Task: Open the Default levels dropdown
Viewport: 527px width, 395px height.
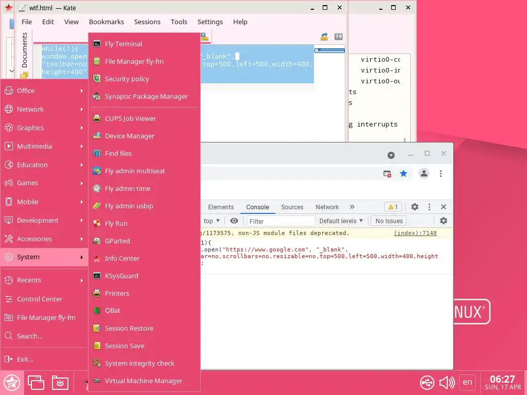Action: pos(341,221)
